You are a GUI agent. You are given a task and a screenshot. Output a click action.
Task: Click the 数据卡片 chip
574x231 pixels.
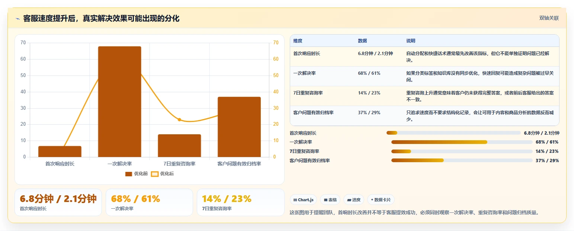(x=381, y=200)
